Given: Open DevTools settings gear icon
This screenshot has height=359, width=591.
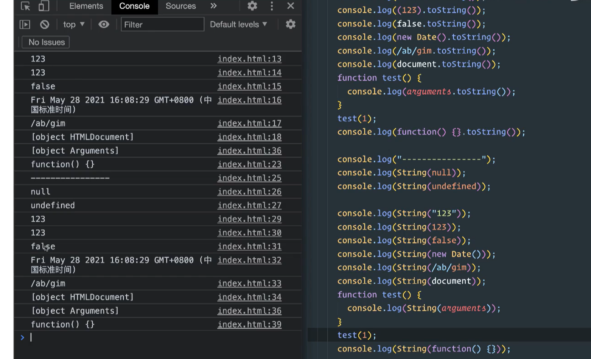Looking at the screenshot, I should [x=252, y=6].
